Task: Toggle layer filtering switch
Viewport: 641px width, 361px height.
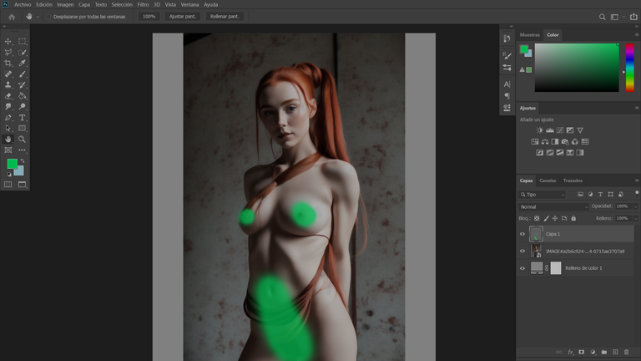Action: [x=637, y=193]
